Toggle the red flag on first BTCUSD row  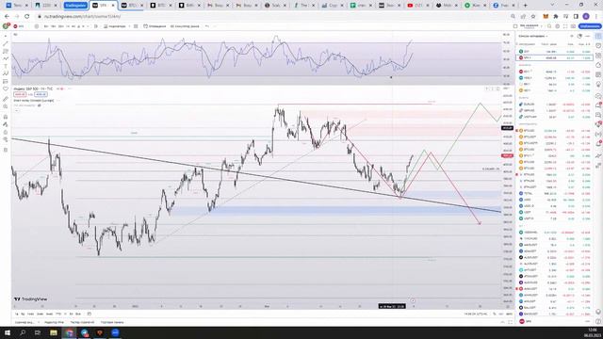click(517, 131)
